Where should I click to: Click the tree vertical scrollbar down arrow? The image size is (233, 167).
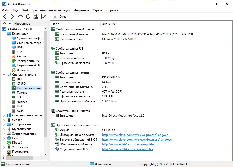coord(46,154)
